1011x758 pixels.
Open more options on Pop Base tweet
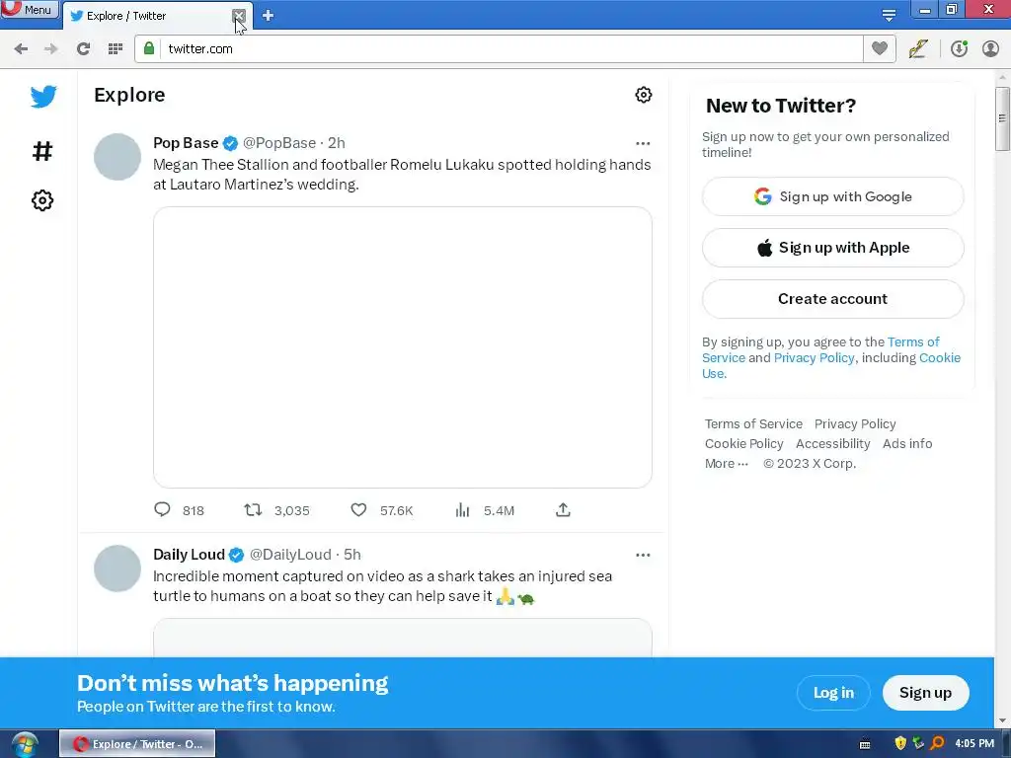pyautogui.click(x=643, y=143)
